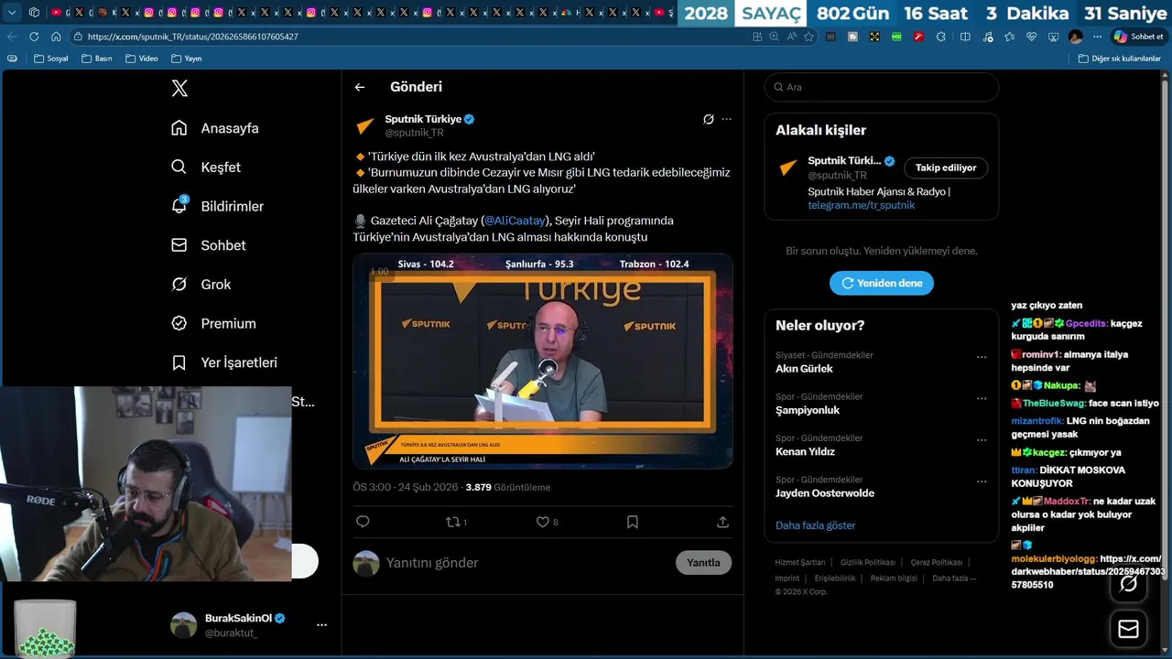Viewport: 1172px width, 659px height.
Task: Bookmark the post with bookmark icon
Action: coord(633,522)
